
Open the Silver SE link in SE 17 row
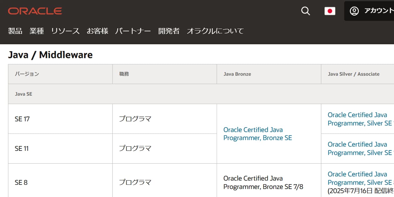pos(359,119)
